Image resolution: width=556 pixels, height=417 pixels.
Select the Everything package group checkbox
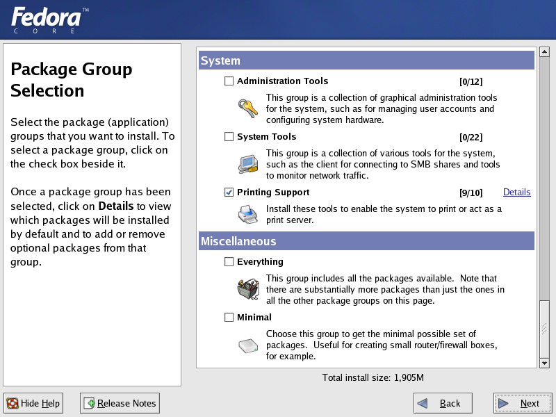229,262
